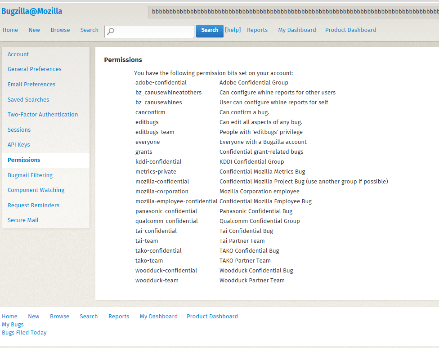439x348 pixels.
Task: Select the API Keys tab
Action: tap(19, 145)
